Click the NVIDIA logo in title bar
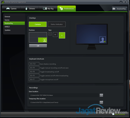The width and height of the screenshot is (130, 118). pyautogui.click(x=3, y=2)
